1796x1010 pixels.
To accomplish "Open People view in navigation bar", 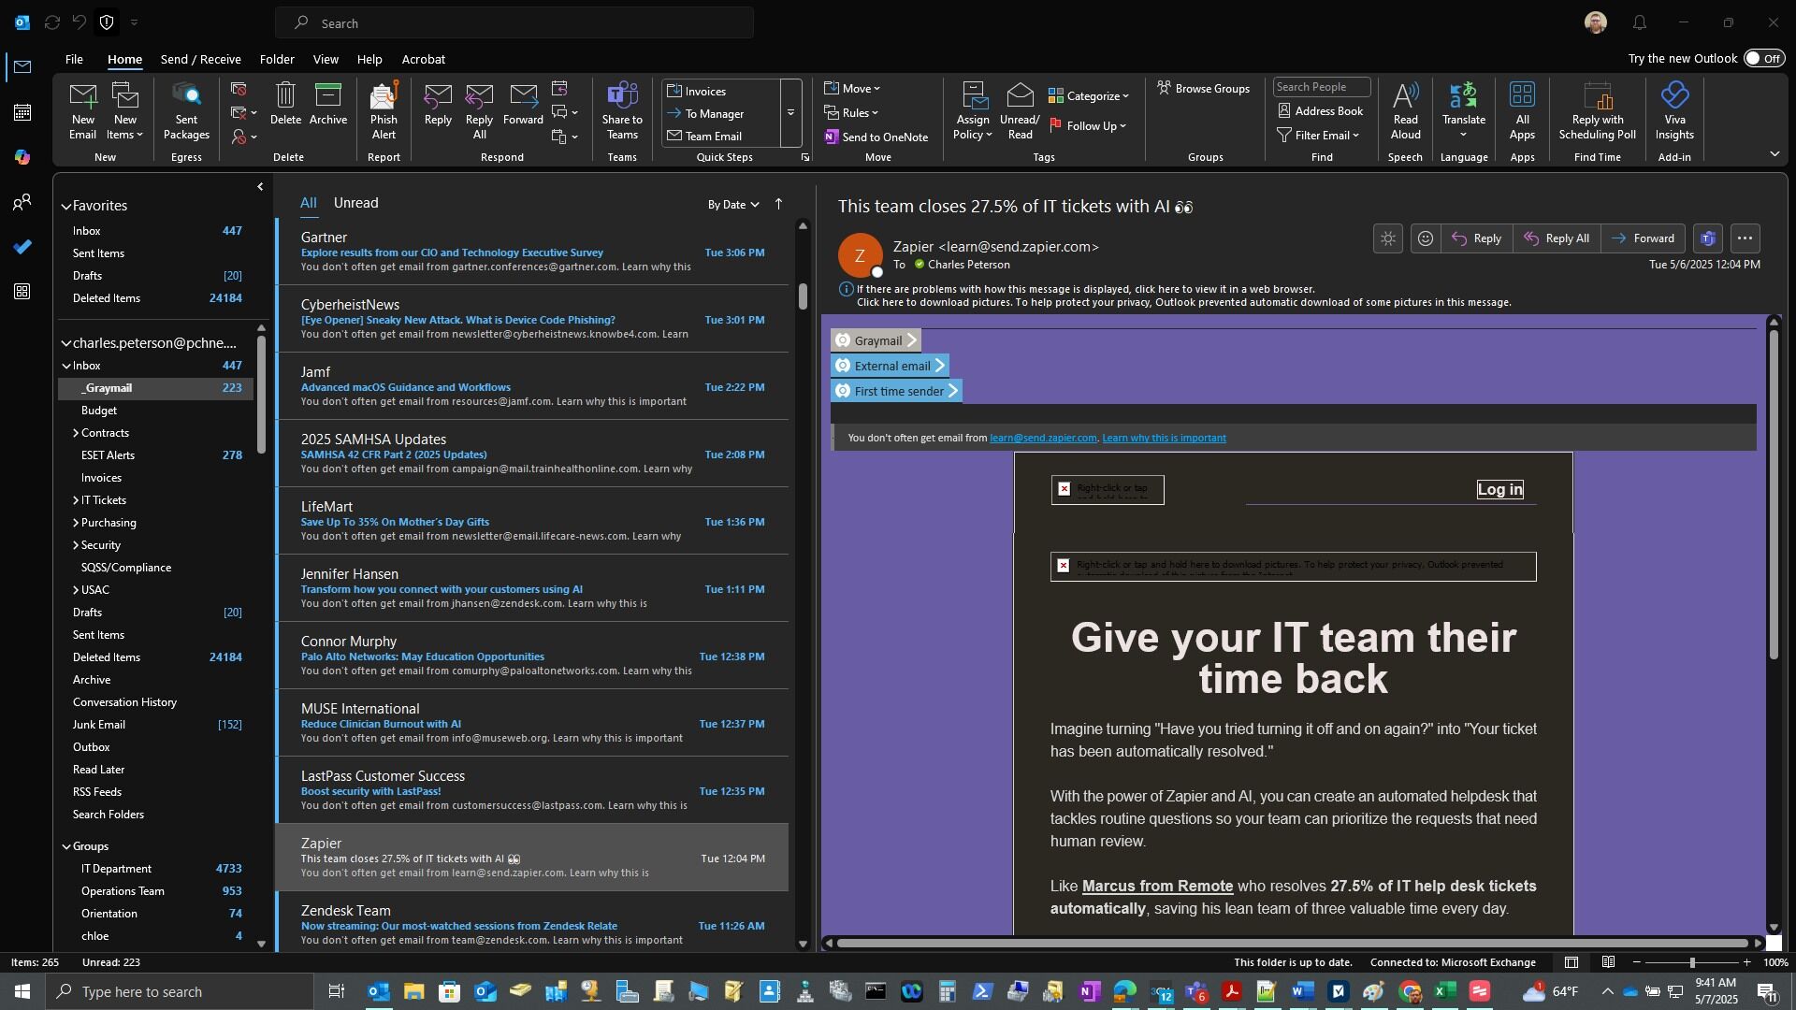I will (x=22, y=202).
